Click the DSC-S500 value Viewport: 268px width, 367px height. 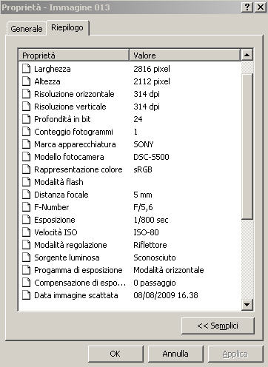click(x=151, y=157)
